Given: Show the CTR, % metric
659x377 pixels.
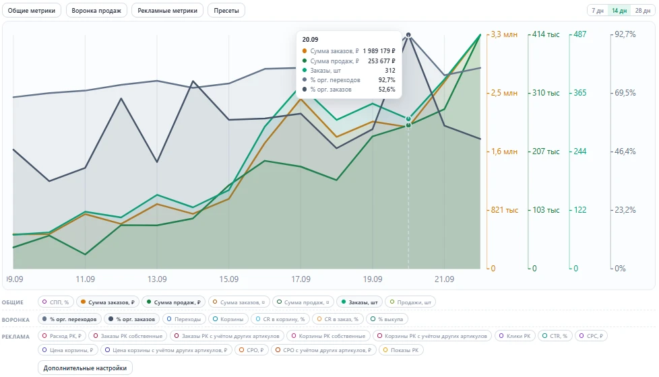Looking at the screenshot, I should click(x=555, y=336).
